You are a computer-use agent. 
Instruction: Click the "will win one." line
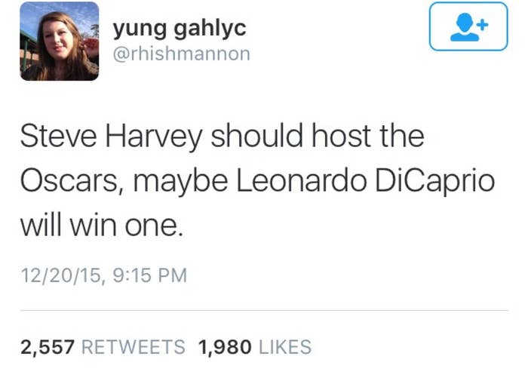[x=102, y=225]
